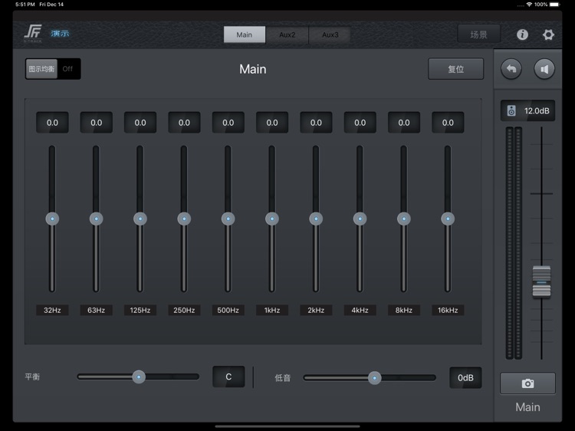Open settings gear icon
Viewport: 575px width, 431px height.
(x=548, y=35)
